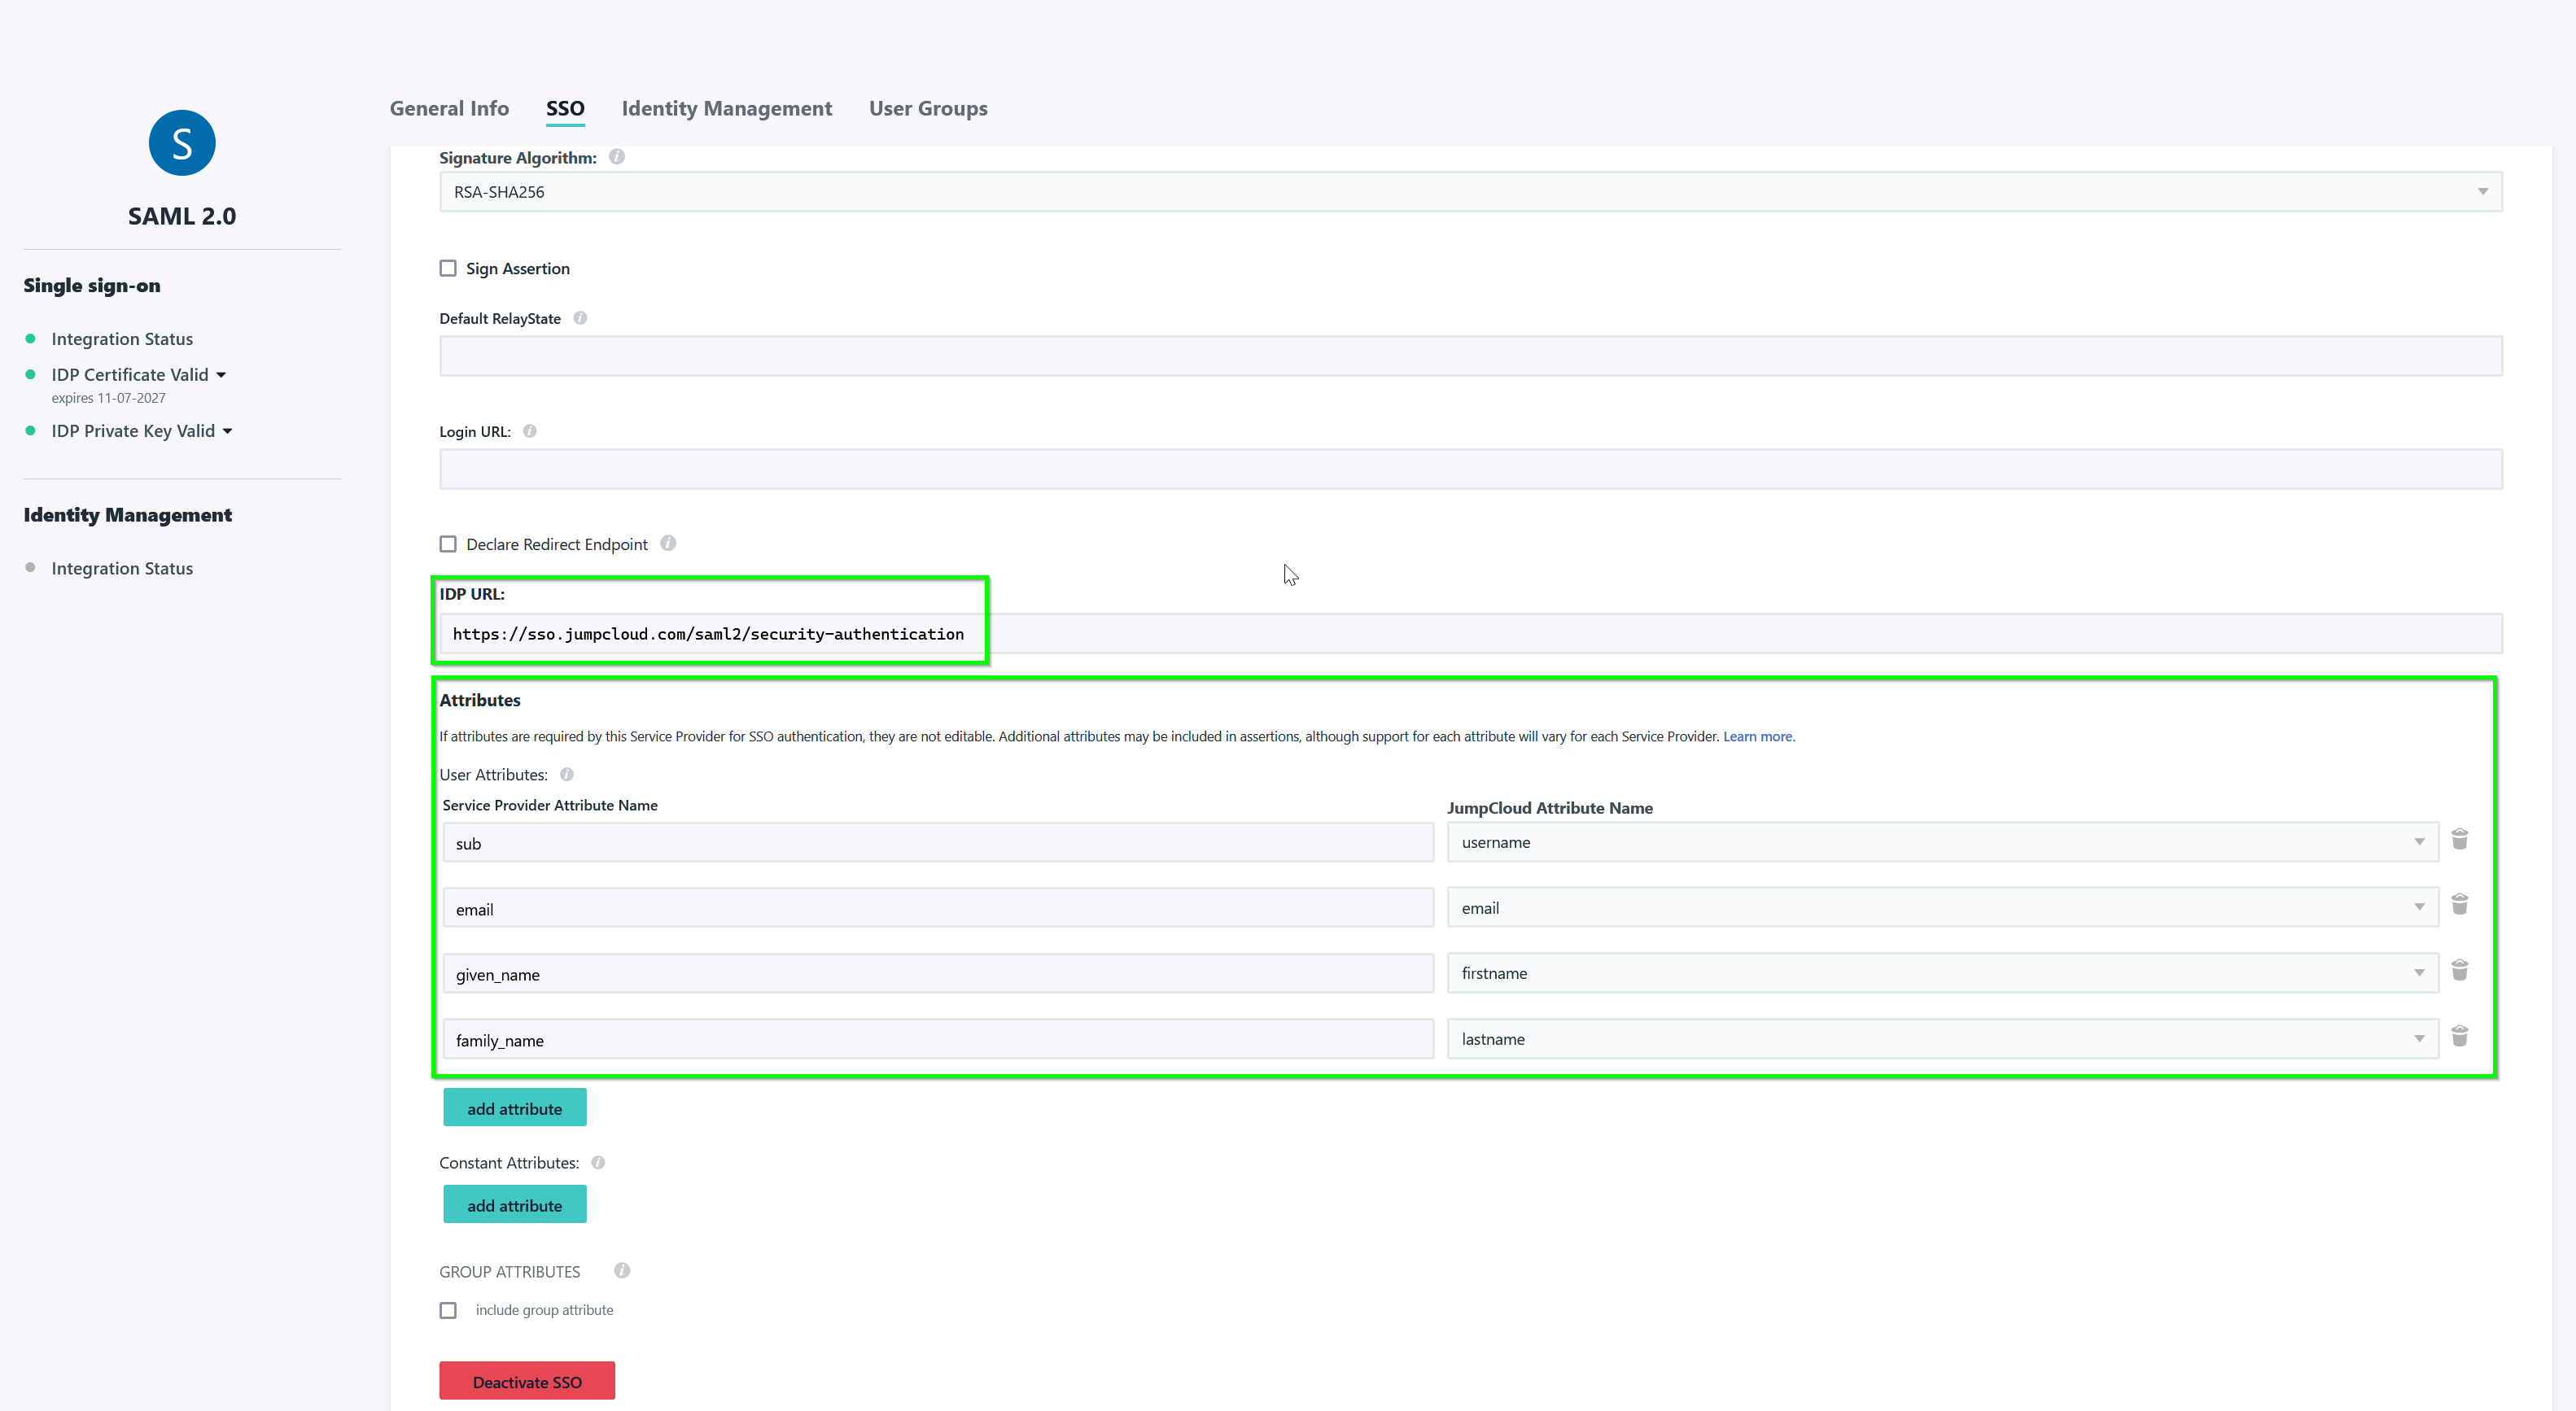Screen dimensions: 2576x1411
Task: Open the username JumpCloud attribute dropdown
Action: coord(1941,842)
